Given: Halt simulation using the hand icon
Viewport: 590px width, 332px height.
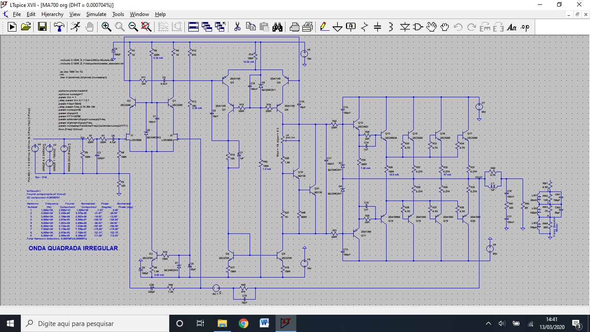Looking at the screenshot, I should pos(89,27).
